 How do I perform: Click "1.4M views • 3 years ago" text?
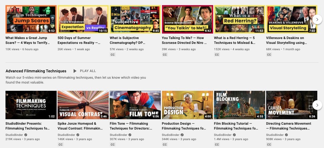click(x=231, y=139)
